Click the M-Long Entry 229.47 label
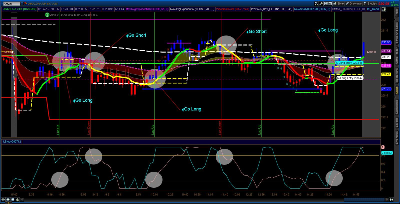The image size is (400, 204). pos(350,78)
